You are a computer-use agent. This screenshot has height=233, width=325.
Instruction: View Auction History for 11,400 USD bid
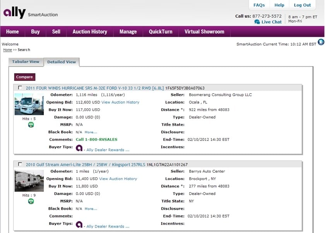(x=118, y=179)
